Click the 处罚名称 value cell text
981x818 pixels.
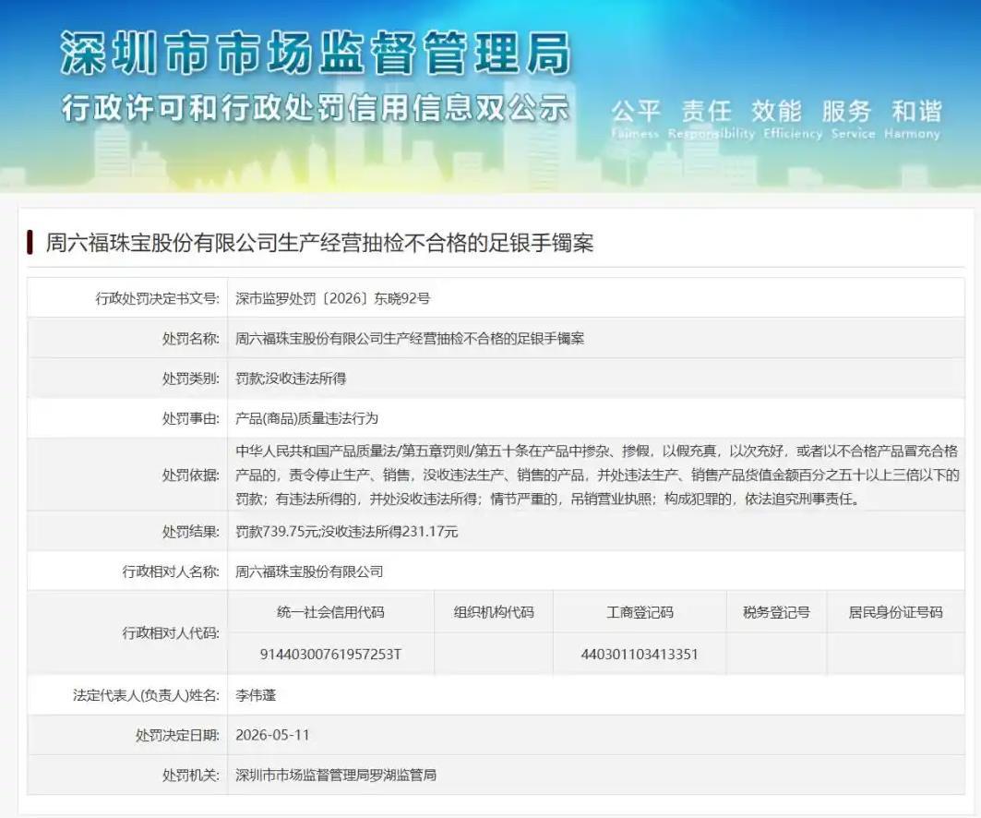[410, 339]
